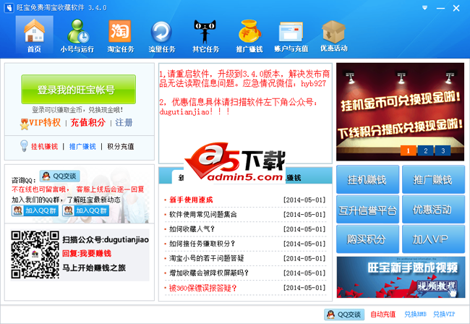The image size is (470, 324).
Task: Open 软件使用常见问题集合 article
Action: [203, 215]
